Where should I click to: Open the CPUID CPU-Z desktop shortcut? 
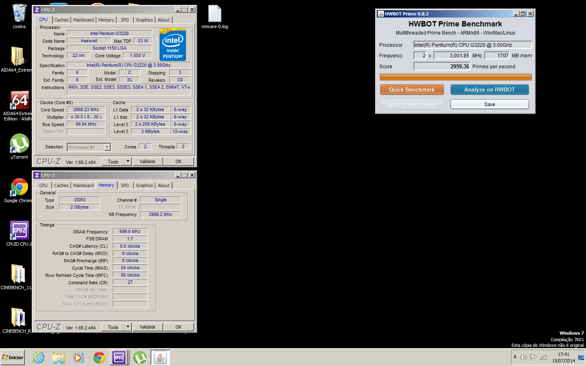[x=19, y=231]
